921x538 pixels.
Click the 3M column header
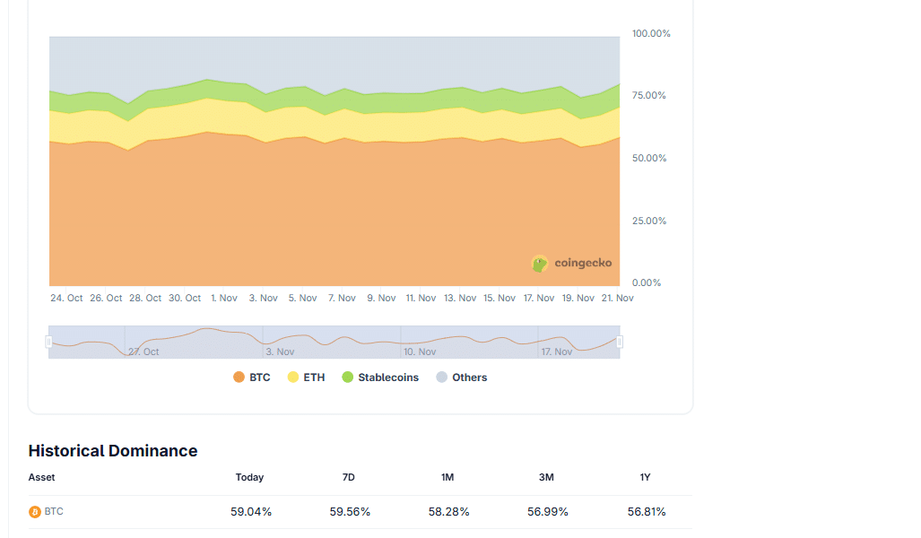click(x=546, y=477)
